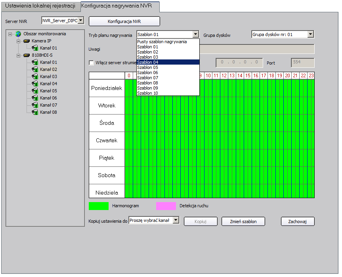
Task: Choose Szablon 07 in the dropdown list
Action: (168, 78)
